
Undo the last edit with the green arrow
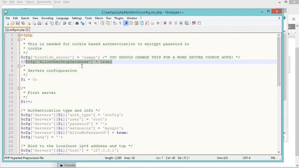pos(64,23)
